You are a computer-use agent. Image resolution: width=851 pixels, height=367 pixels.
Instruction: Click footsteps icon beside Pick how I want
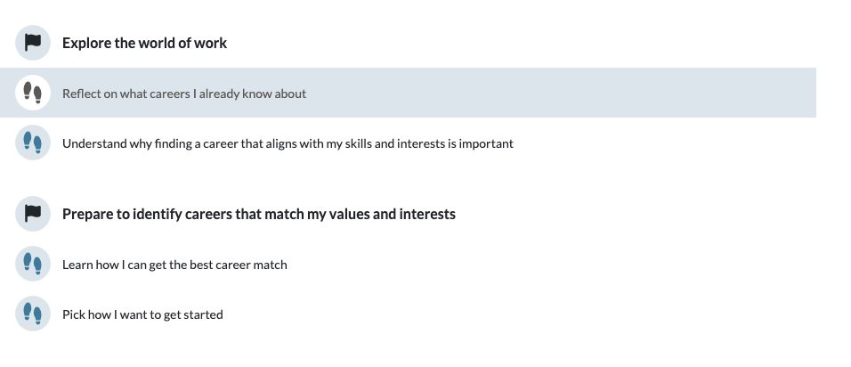pos(33,314)
